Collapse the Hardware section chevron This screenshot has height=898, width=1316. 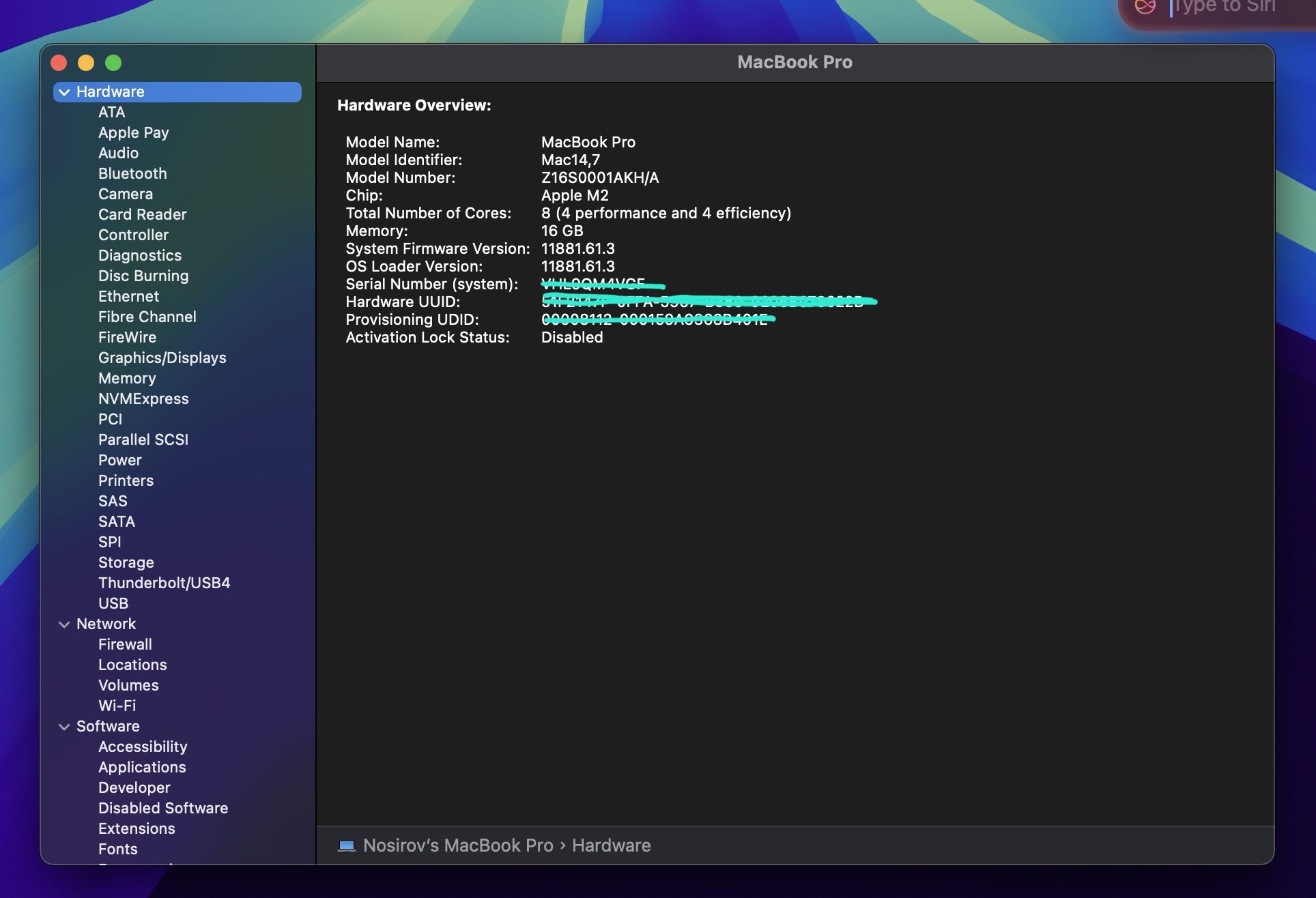click(64, 92)
